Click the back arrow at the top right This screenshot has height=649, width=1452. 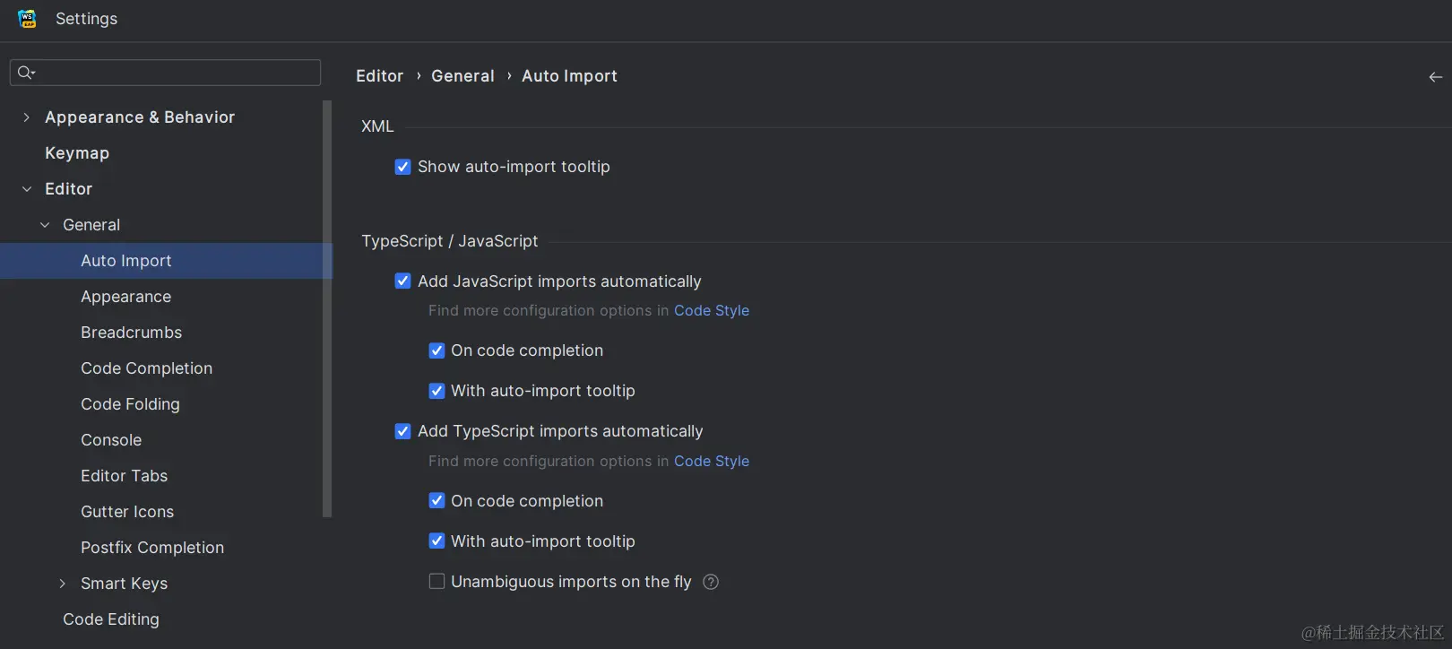[1433, 76]
